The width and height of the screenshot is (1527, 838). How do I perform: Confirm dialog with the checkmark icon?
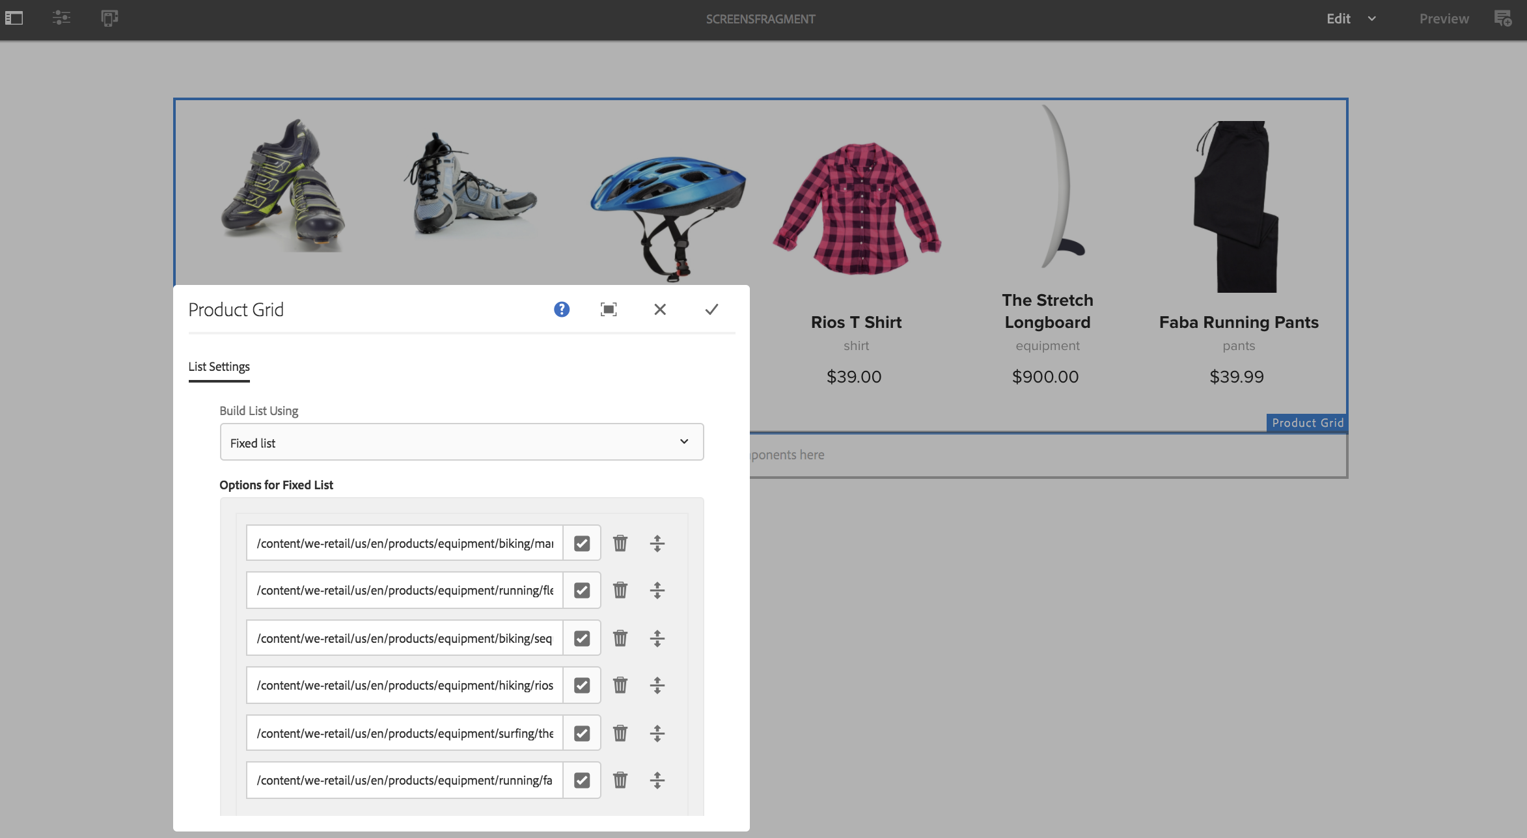[x=711, y=310]
